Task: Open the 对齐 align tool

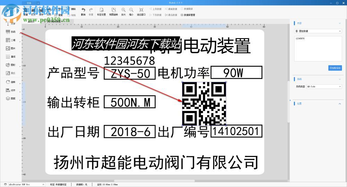Action: click(10, 90)
